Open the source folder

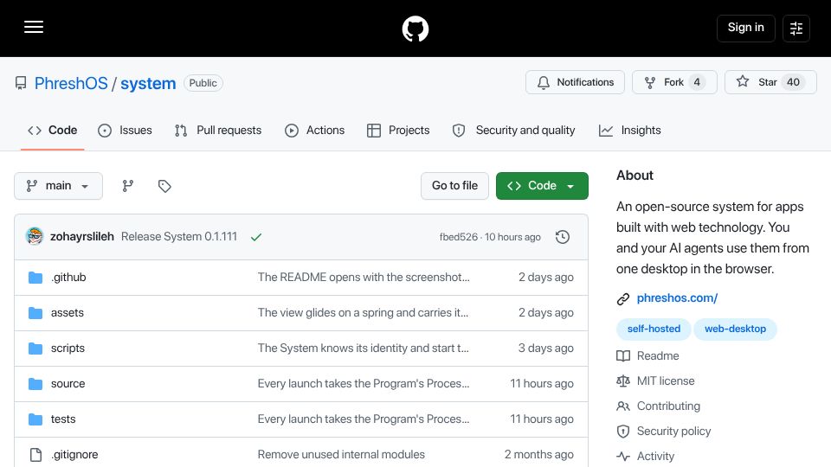pyautogui.click(x=68, y=384)
